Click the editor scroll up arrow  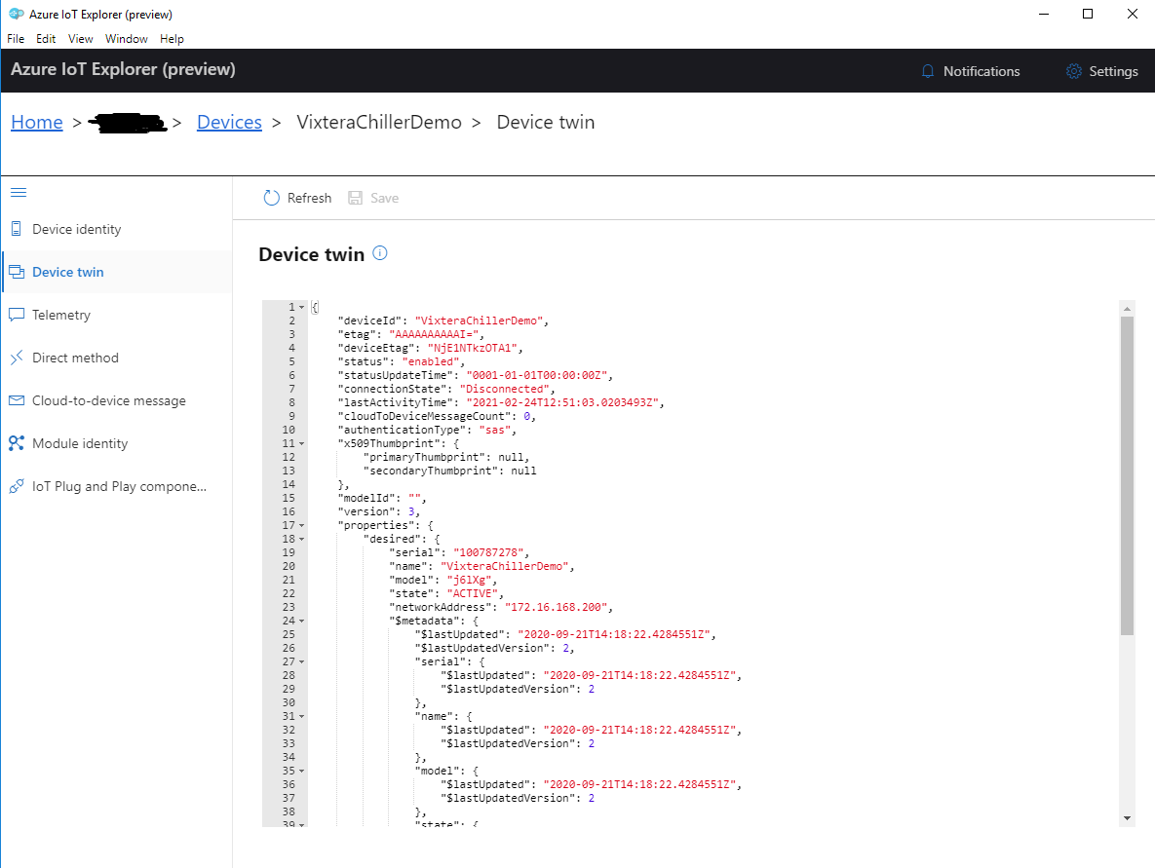pyautogui.click(x=1127, y=308)
